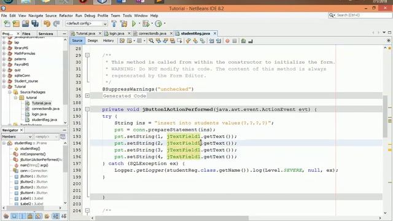The height and width of the screenshot is (221, 393).
Task: Switch to the connectiondb.java tab
Action: [152, 33]
